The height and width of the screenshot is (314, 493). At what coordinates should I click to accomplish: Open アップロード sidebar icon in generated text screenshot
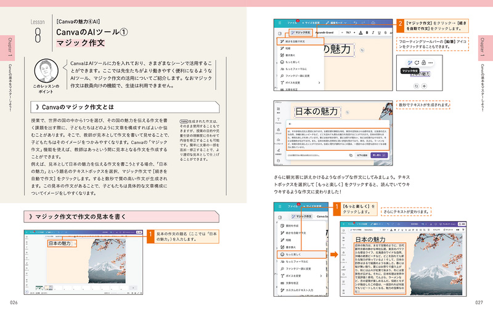(x=279, y=142)
